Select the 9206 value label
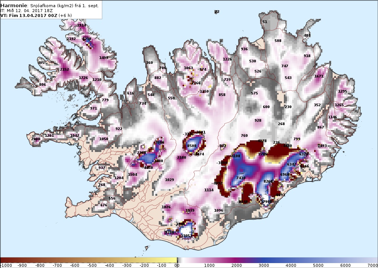This screenshot has height=268, width=378. 169,232
